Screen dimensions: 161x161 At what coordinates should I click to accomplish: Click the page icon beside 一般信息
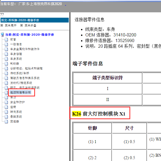pyautogui.click(x=6, y=44)
